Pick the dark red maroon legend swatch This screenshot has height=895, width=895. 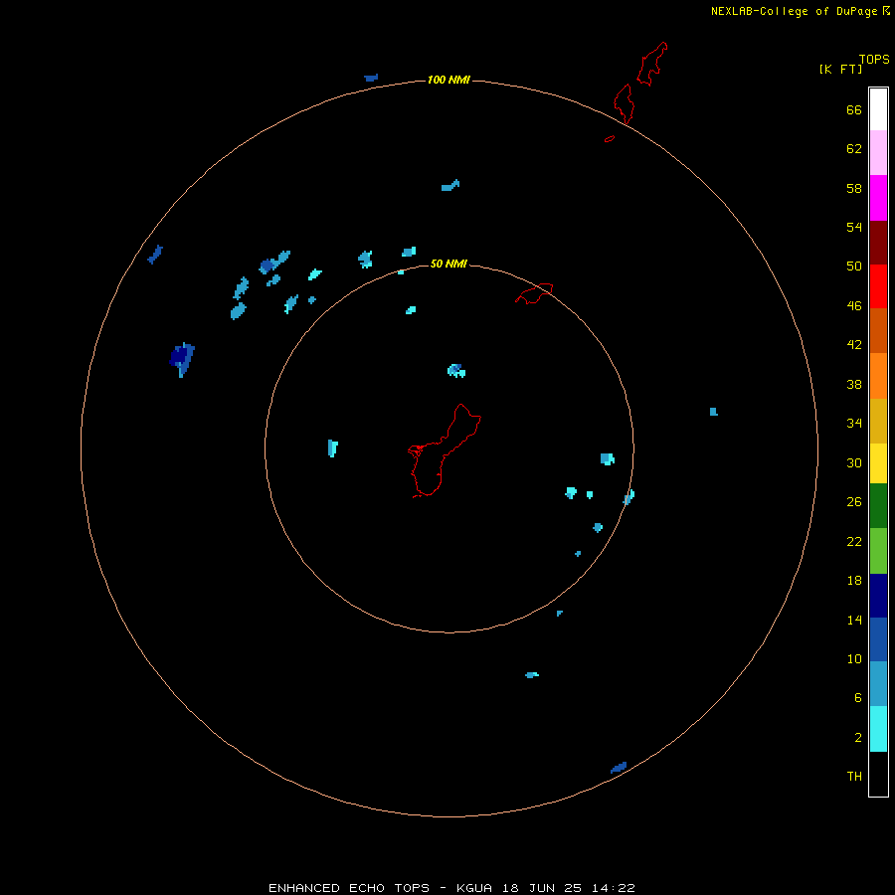(878, 243)
